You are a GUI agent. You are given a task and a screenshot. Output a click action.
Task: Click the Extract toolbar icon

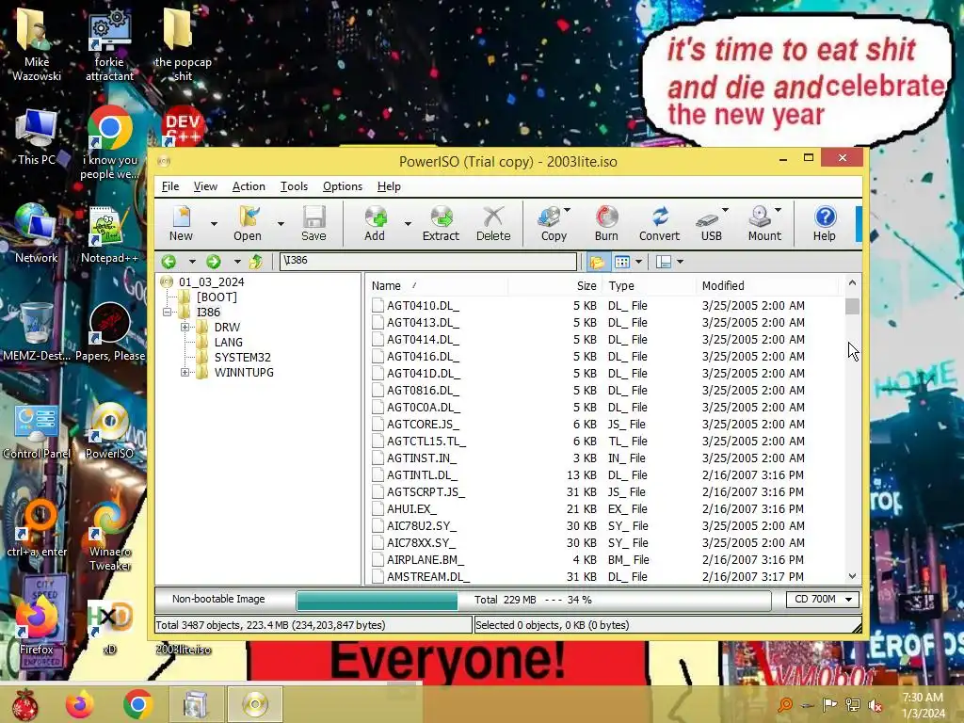pyautogui.click(x=441, y=224)
